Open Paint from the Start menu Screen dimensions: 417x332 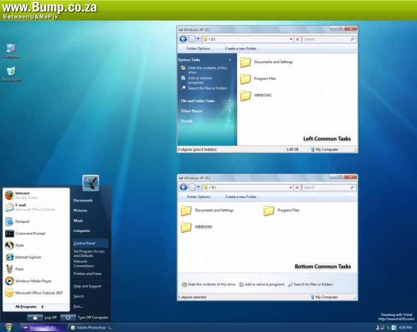19,269
